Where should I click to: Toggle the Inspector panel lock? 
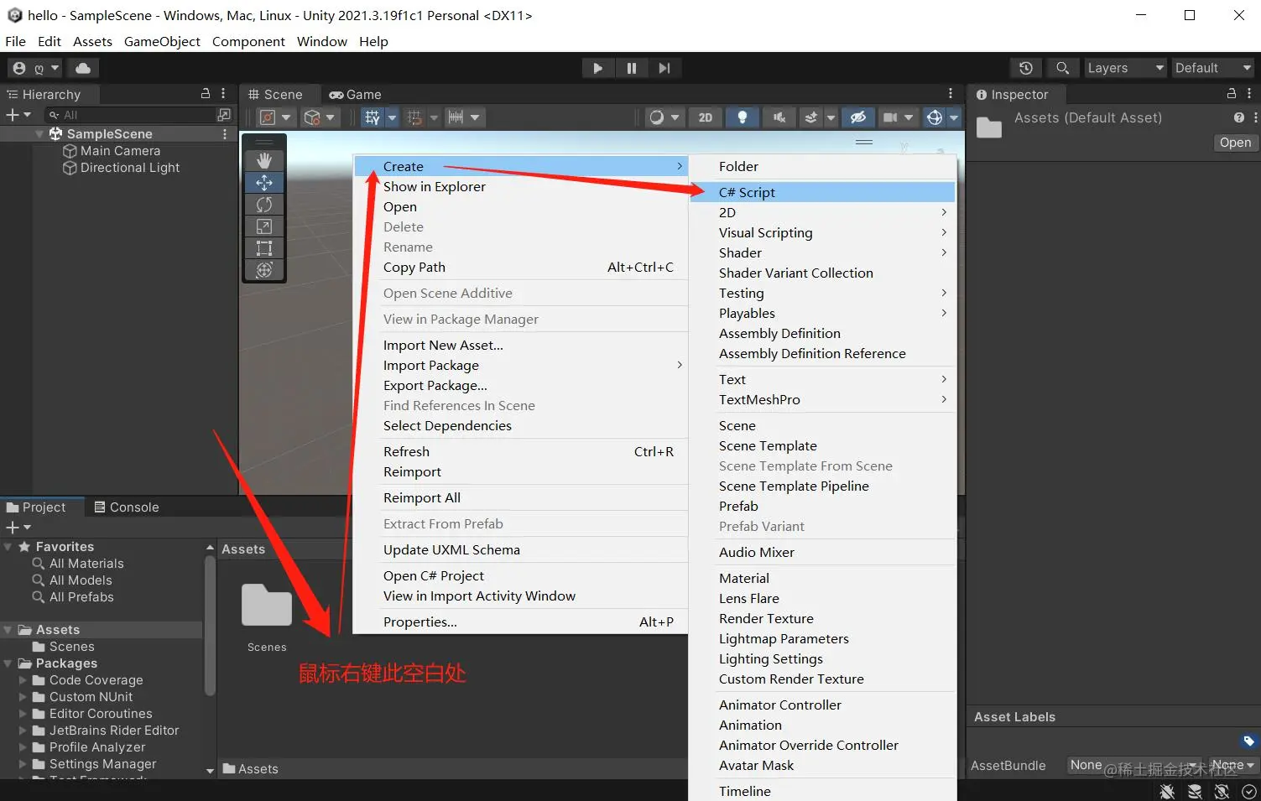click(1232, 94)
